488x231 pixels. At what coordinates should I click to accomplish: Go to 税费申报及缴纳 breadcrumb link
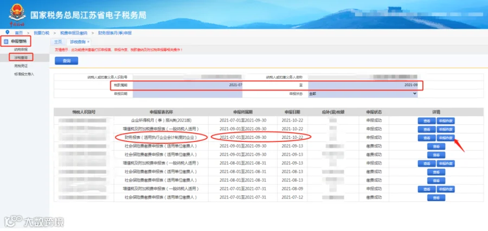coord(74,33)
